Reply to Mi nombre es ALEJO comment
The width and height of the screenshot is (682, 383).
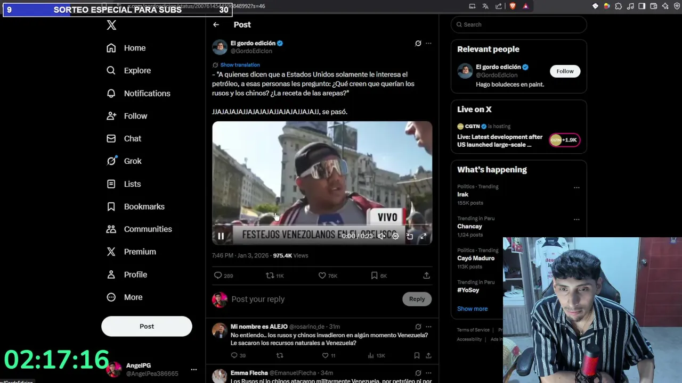coord(237,355)
